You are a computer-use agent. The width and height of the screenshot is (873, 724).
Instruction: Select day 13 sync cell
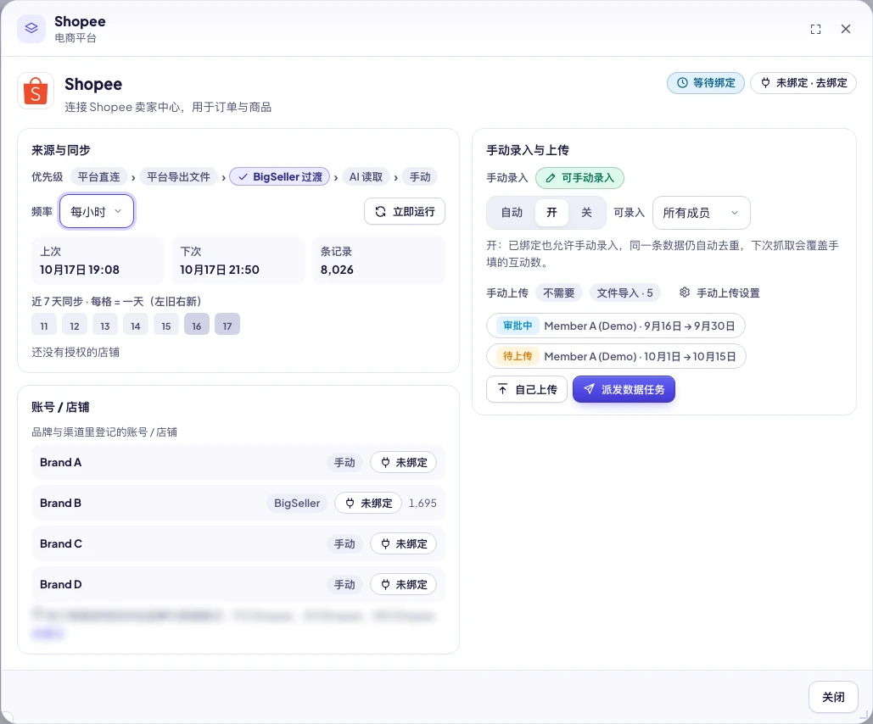coord(105,325)
